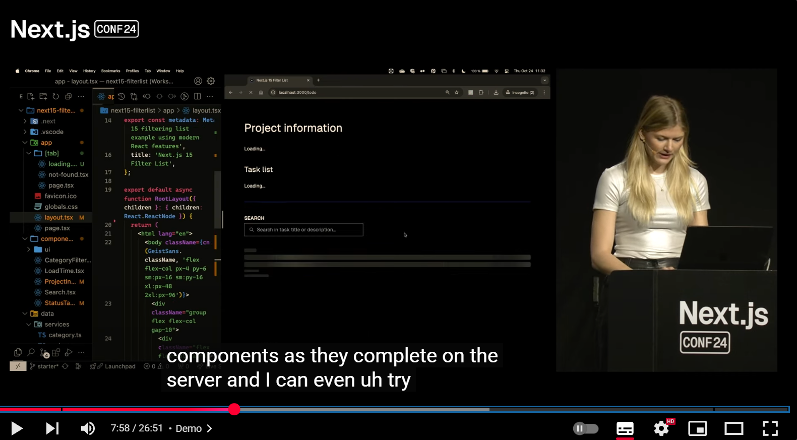
Task: Skip to the next video
Action: (x=52, y=428)
